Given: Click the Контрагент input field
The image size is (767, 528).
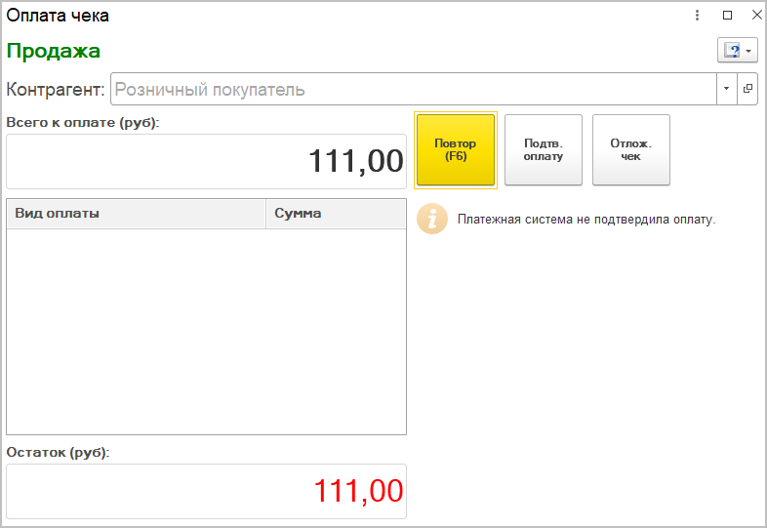Looking at the screenshot, I should (x=414, y=89).
